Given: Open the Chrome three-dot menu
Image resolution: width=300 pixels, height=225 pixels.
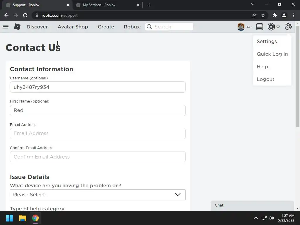Looking at the screenshot, I should (294, 15).
